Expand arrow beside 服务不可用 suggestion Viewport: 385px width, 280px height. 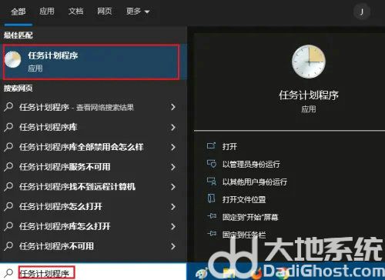pos(173,167)
